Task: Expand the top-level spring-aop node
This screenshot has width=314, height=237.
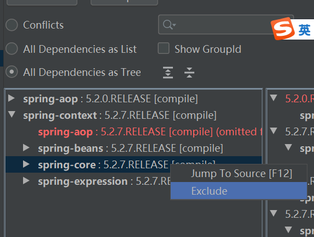Action: point(12,98)
